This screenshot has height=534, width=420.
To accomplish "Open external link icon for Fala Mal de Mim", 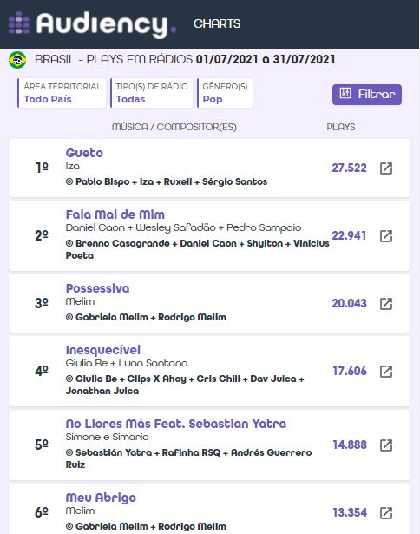I will (386, 236).
